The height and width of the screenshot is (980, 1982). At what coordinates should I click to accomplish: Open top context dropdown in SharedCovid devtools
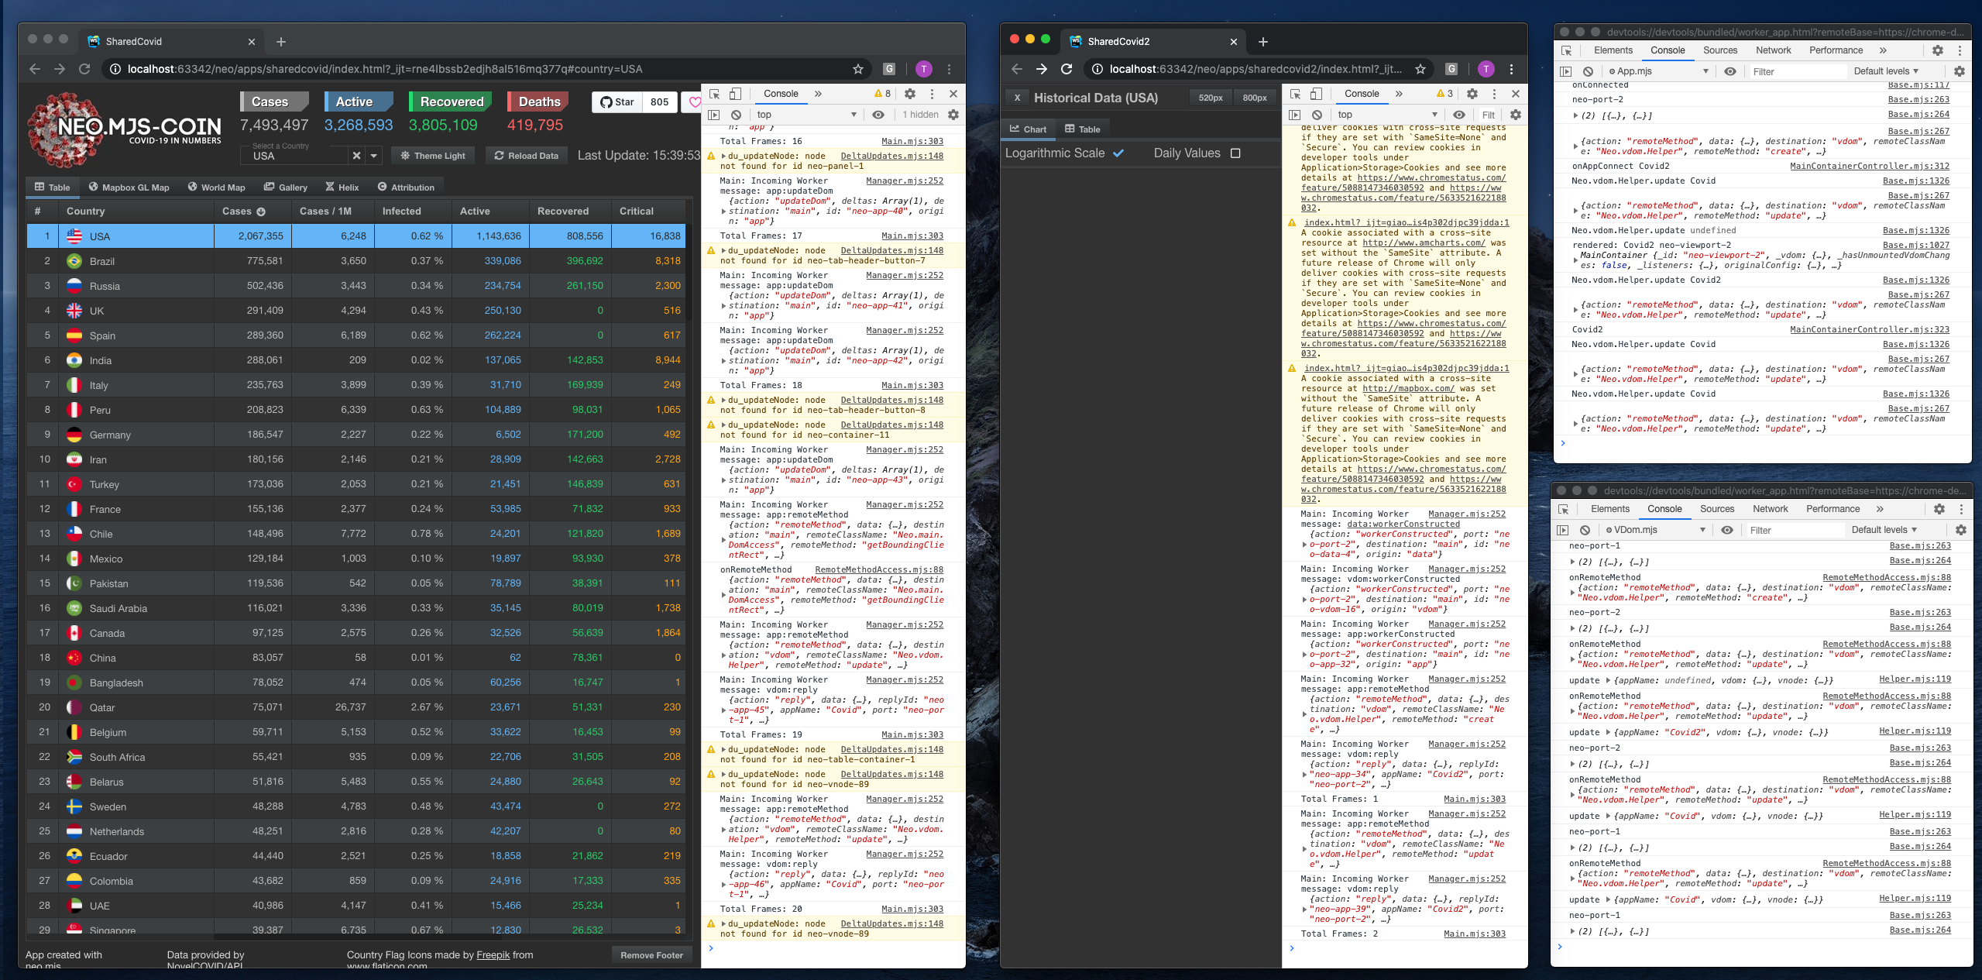tap(807, 115)
